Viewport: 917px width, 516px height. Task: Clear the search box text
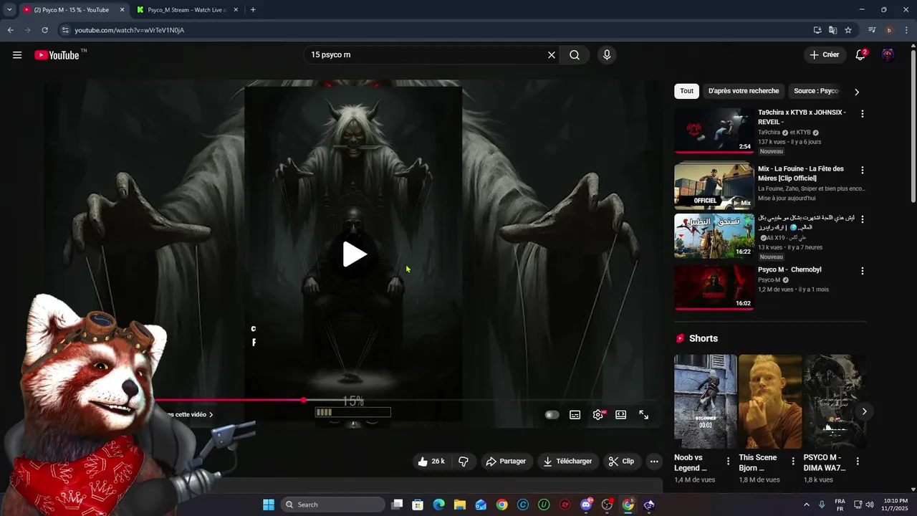[552, 55]
